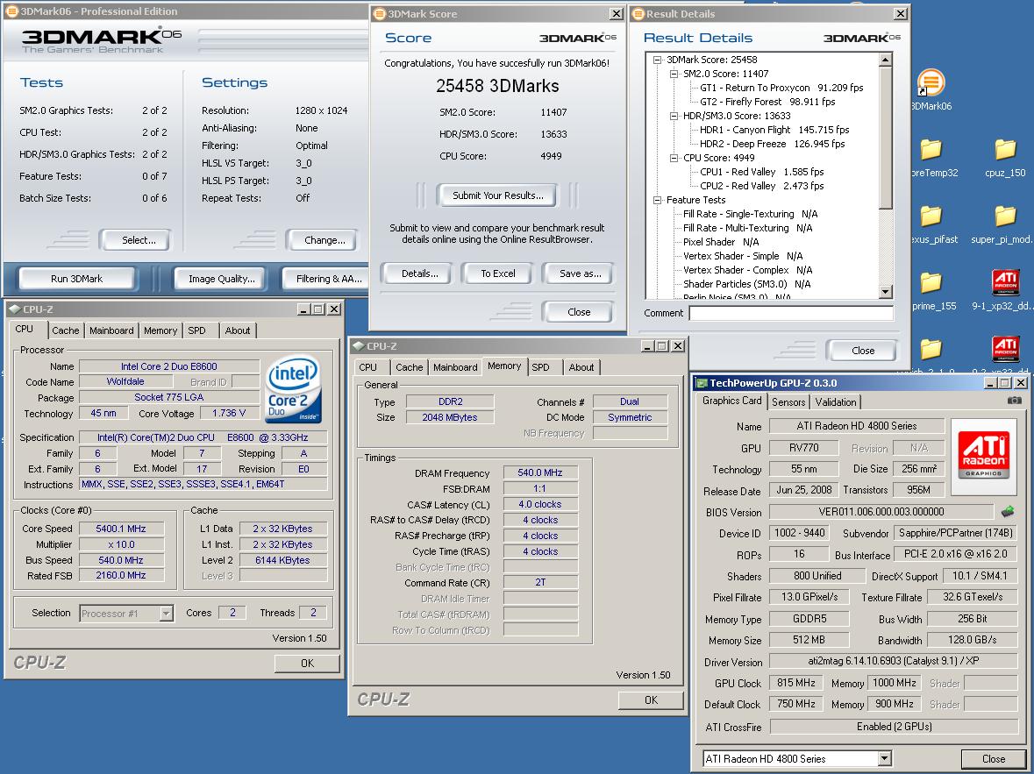Click the GPU-Z BIOS save chip icon
1034x774 pixels.
(1007, 511)
